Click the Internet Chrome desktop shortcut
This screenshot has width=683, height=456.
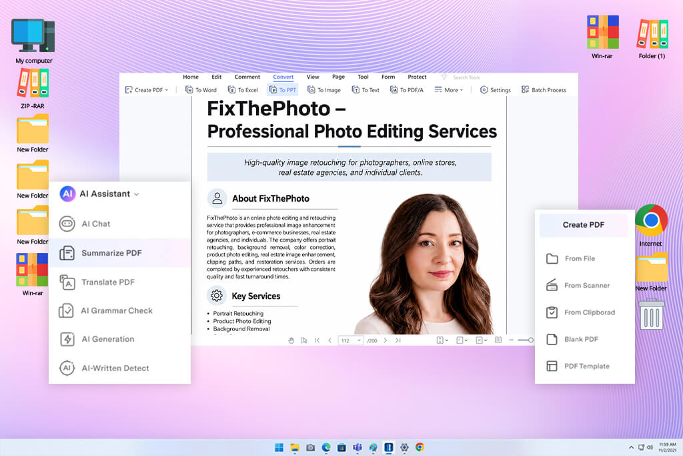651,225
